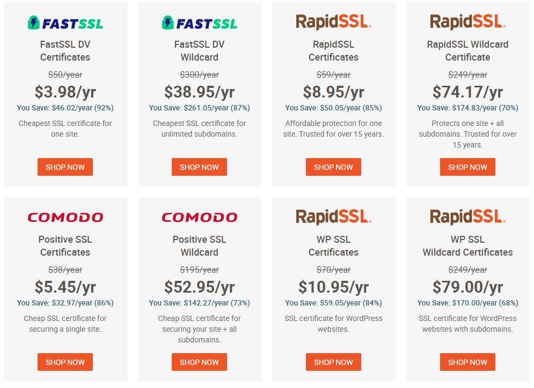Click the RapidSSL logo above WP SSL Wildcard Certificates
Screen dimensions: 534x388
coord(467,217)
